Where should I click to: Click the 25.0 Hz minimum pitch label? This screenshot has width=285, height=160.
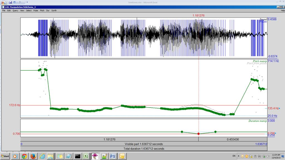[272, 116]
